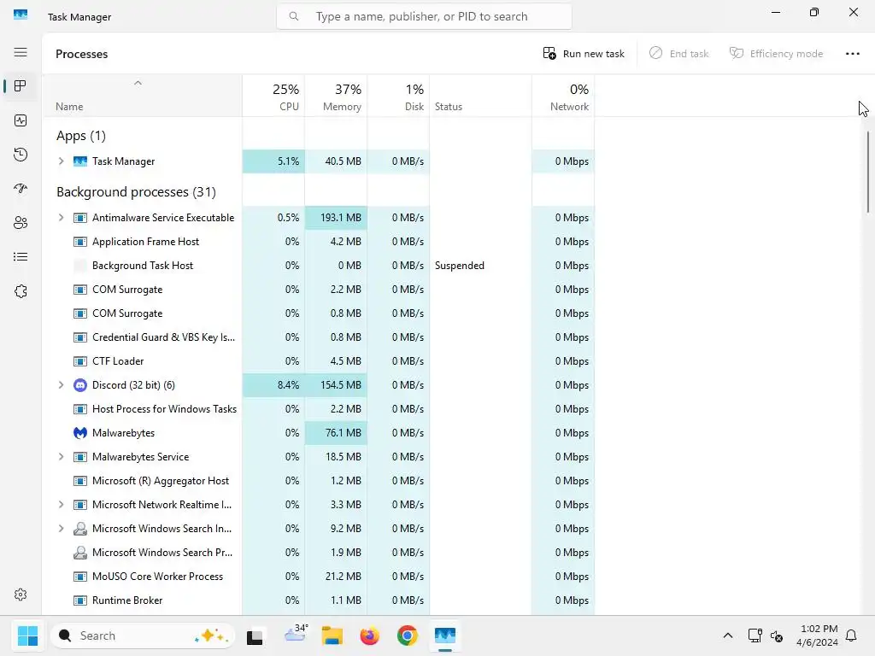The height and width of the screenshot is (656, 875).
Task: Open the weather widget on taskbar
Action: point(296,635)
